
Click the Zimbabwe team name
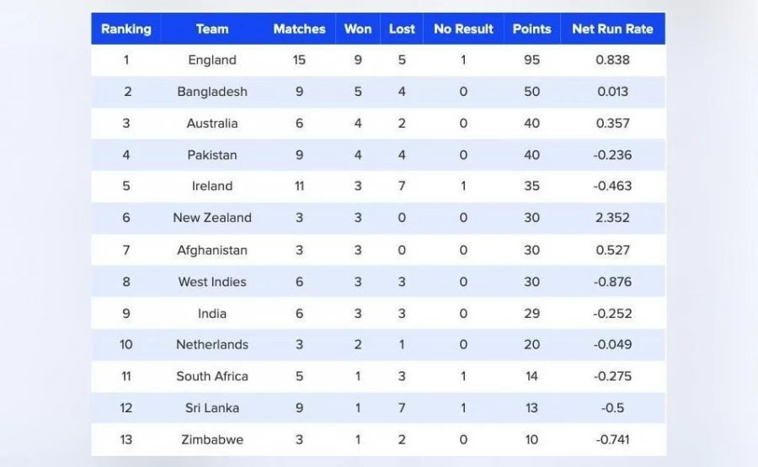212,439
